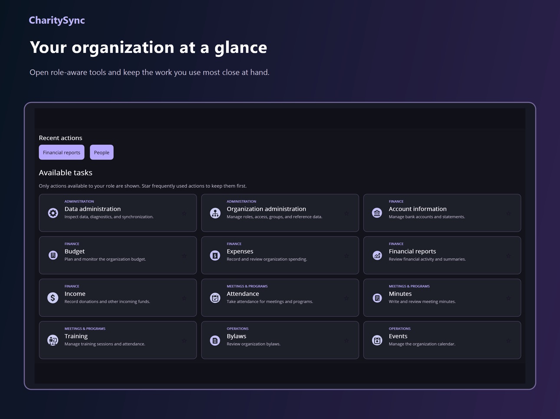Open the Income card title
560x419 pixels.
click(x=75, y=294)
